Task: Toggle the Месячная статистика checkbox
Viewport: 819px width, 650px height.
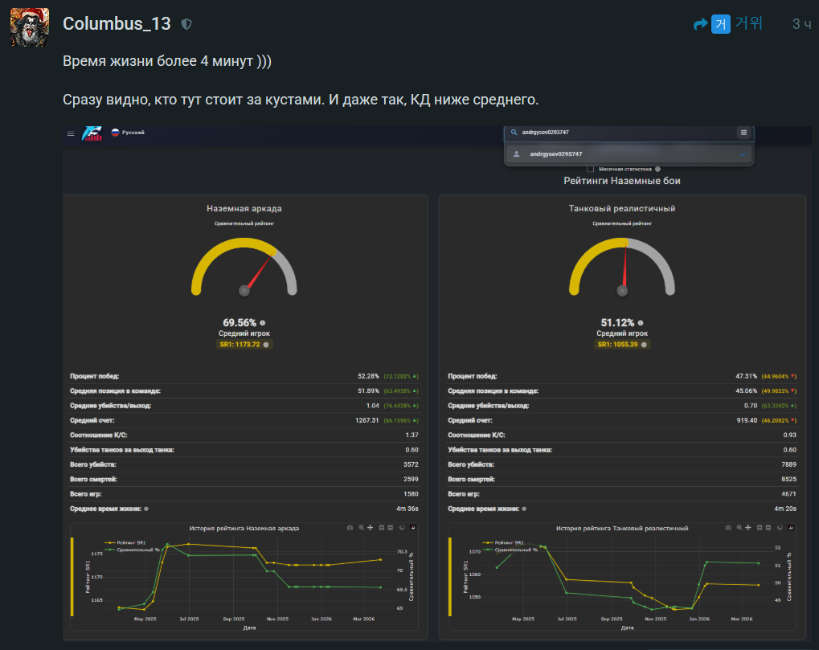Action: tap(591, 169)
